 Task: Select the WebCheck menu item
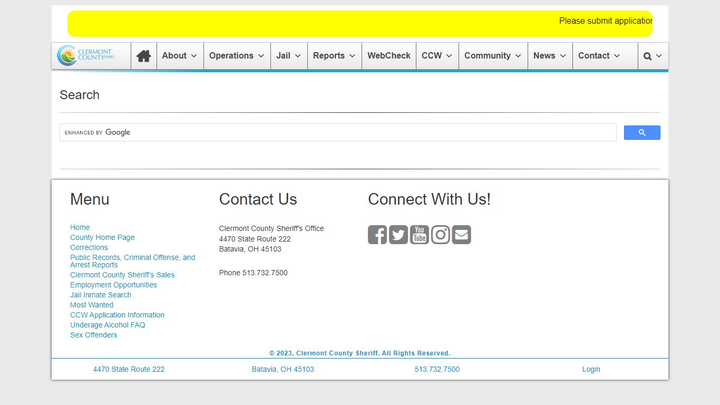(x=389, y=56)
